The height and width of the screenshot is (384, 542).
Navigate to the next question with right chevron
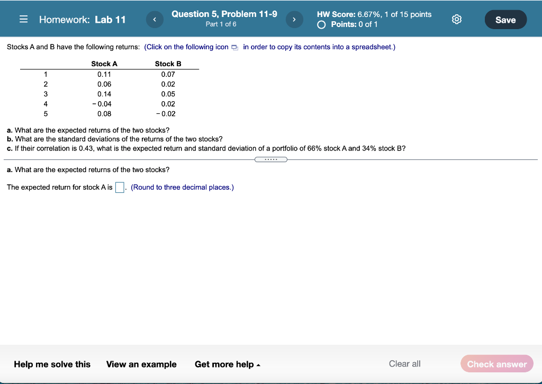pyautogui.click(x=294, y=19)
